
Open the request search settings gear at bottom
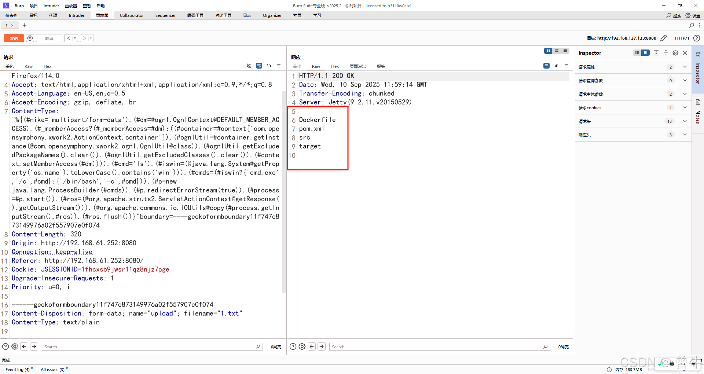click(15, 346)
